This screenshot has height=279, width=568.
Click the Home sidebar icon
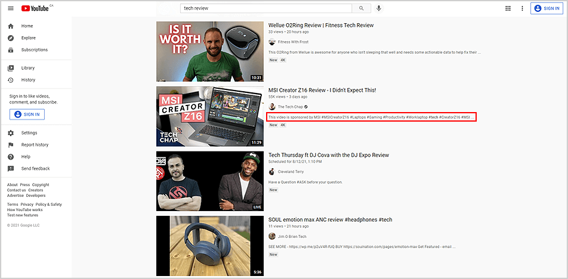click(x=11, y=26)
